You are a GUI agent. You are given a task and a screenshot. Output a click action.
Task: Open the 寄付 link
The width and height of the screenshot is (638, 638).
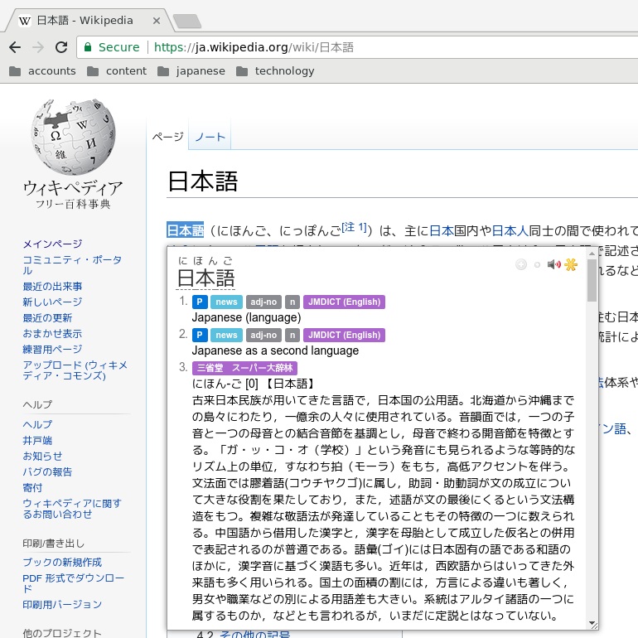(x=32, y=487)
